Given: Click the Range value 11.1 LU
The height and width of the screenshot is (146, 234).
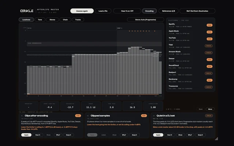Looking at the screenshot, I should click(x=91, y=107).
